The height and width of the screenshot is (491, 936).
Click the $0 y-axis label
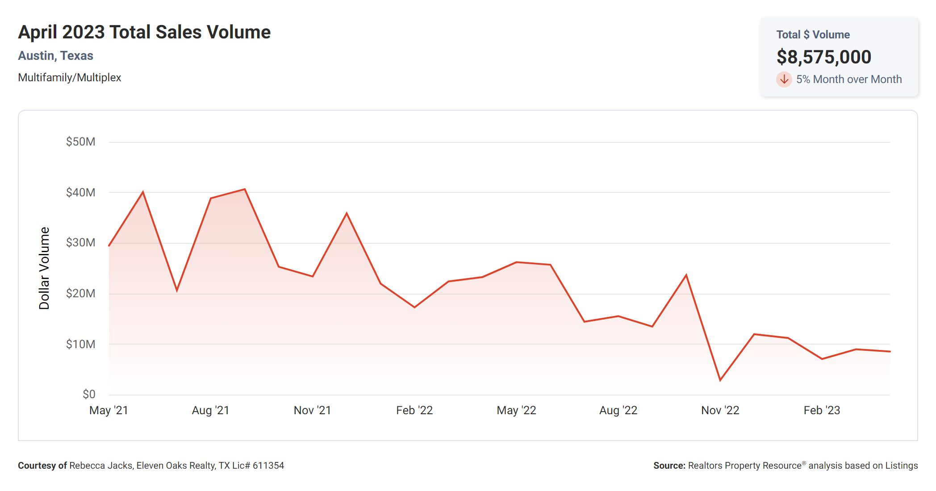[x=89, y=394]
